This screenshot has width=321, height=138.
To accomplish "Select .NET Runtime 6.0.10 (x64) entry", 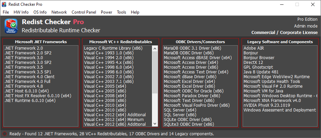I will (30, 100).
